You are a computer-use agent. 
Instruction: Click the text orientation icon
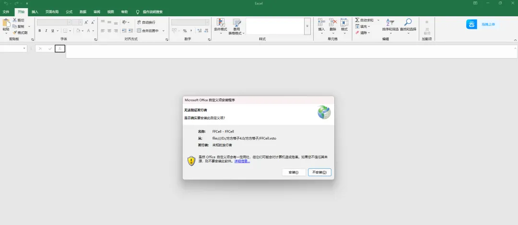click(125, 22)
